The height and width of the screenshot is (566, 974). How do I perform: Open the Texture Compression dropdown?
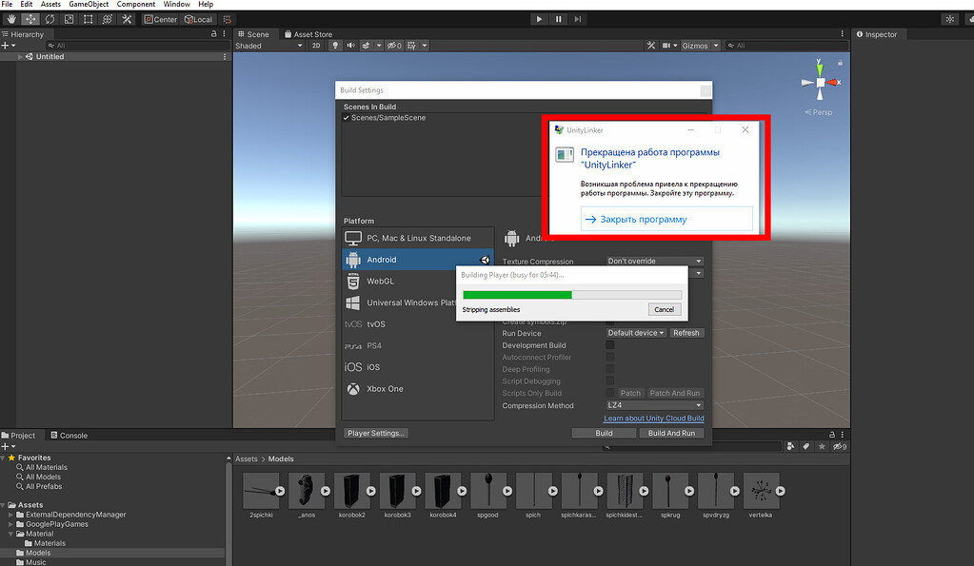click(653, 261)
